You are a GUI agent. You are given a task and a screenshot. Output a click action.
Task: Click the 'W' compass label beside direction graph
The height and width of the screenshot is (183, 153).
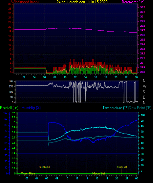tap(144, 86)
